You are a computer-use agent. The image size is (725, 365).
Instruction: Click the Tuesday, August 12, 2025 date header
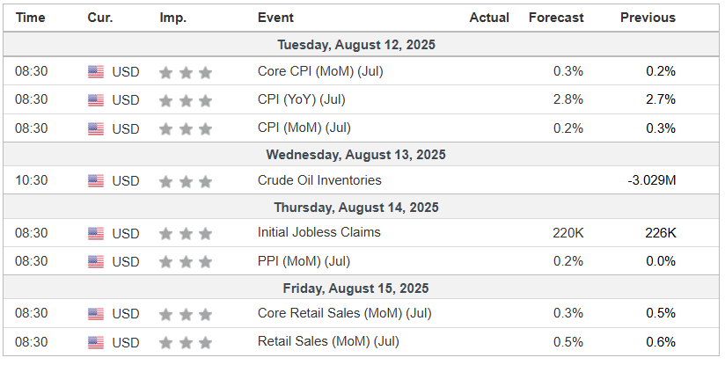pos(356,45)
